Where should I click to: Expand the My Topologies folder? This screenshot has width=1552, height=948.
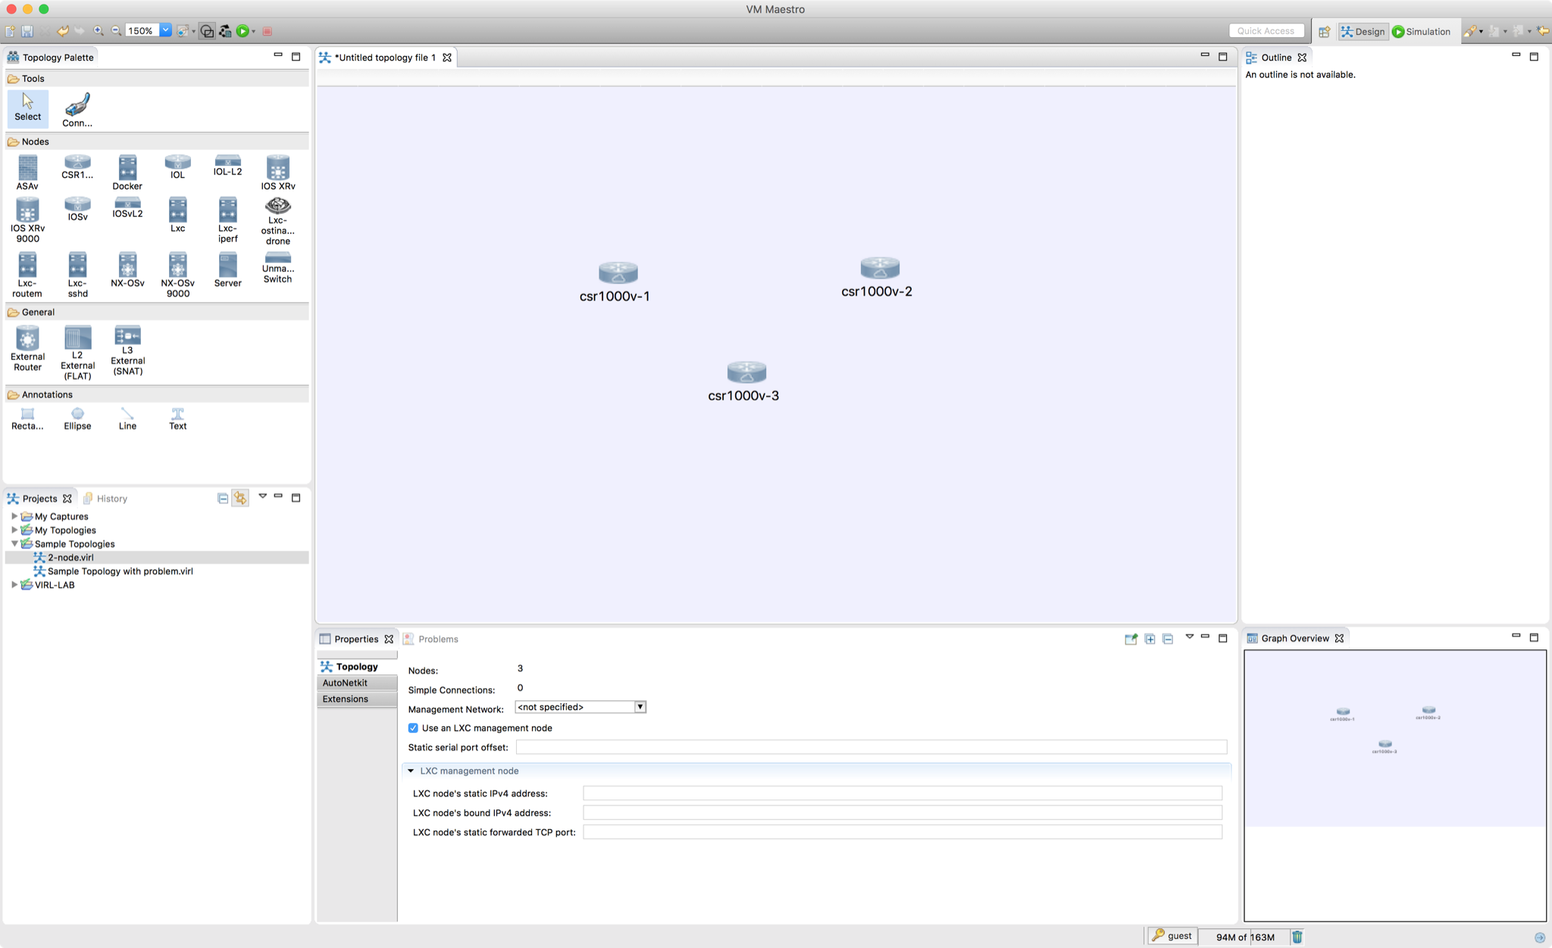click(x=14, y=530)
